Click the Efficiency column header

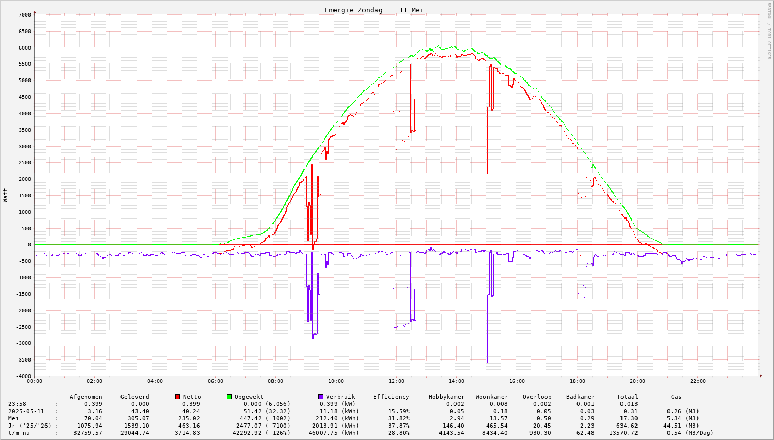pyautogui.click(x=391, y=397)
